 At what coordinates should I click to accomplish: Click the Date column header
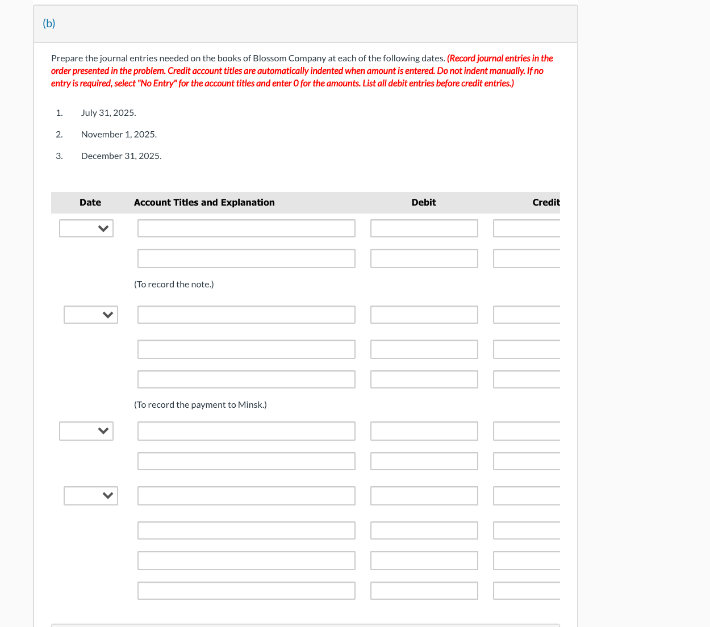point(90,202)
